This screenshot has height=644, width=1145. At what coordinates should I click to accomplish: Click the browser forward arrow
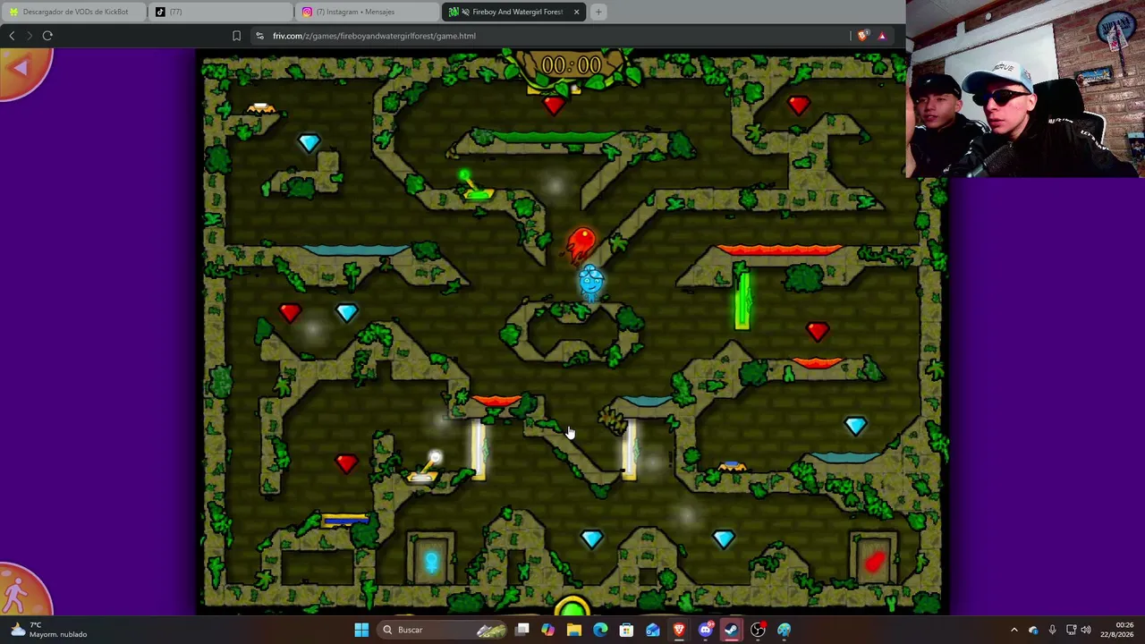coord(29,36)
